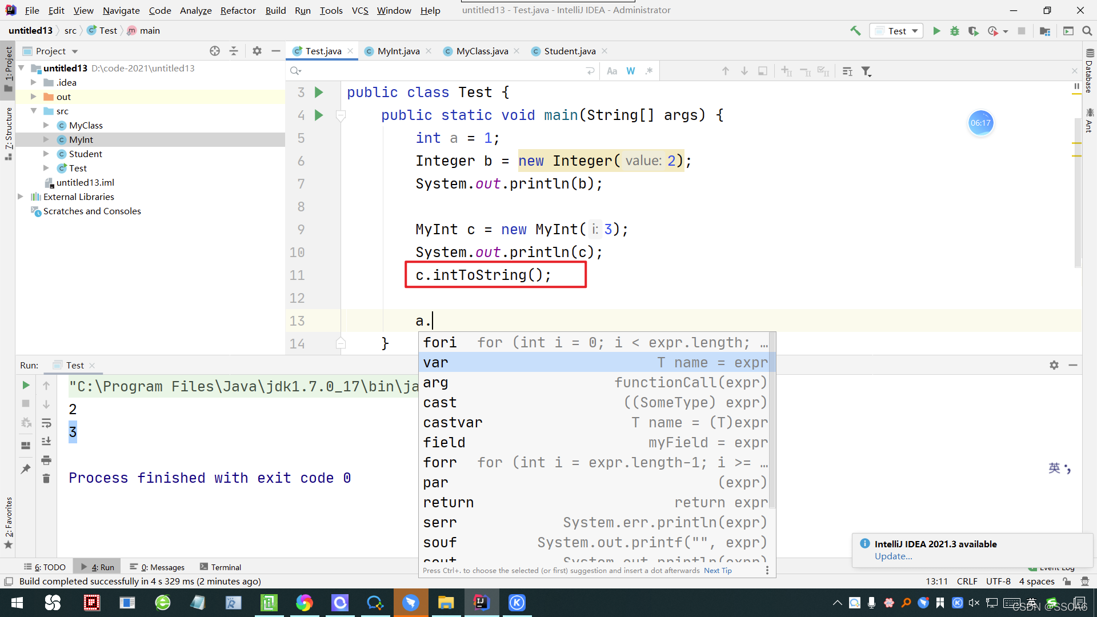Collapse the src folder
This screenshot has height=617, width=1097.
tap(34, 111)
